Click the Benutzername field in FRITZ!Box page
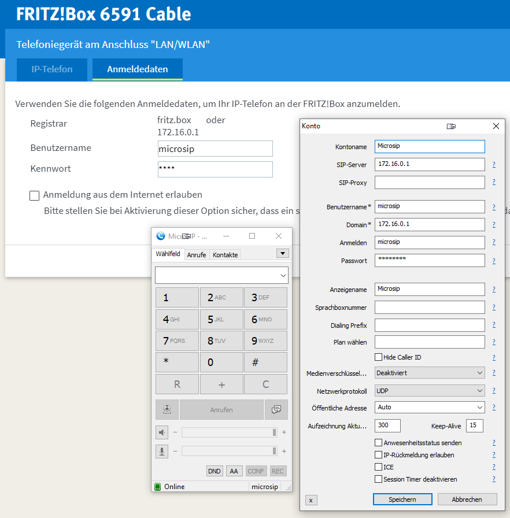The width and height of the screenshot is (510, 518). 215,149
